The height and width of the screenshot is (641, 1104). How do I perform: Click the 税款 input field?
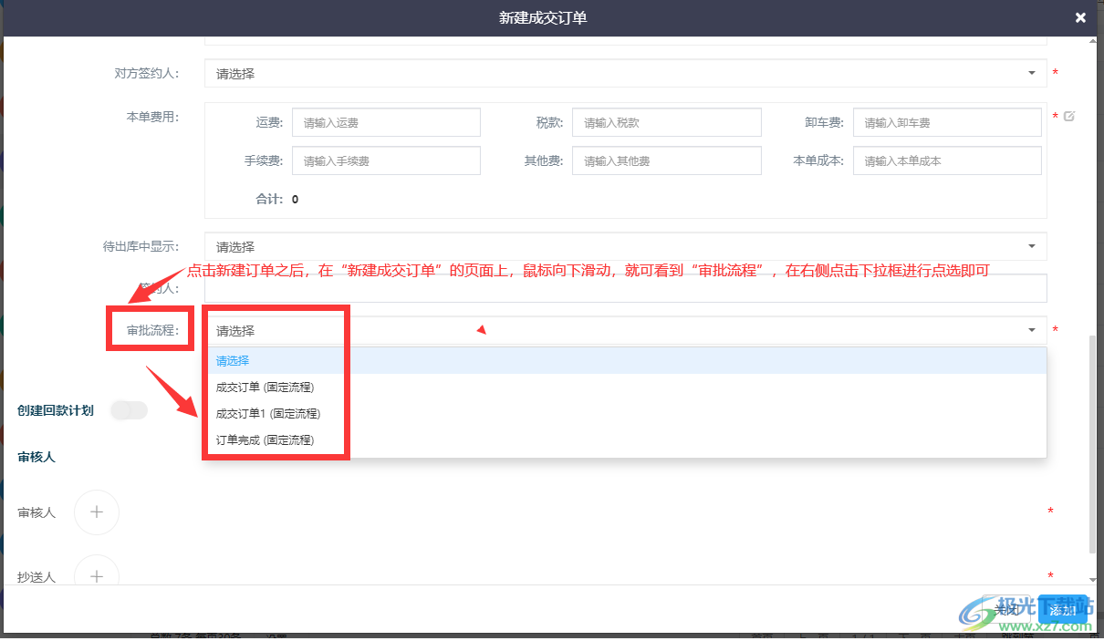pos(667,122)
